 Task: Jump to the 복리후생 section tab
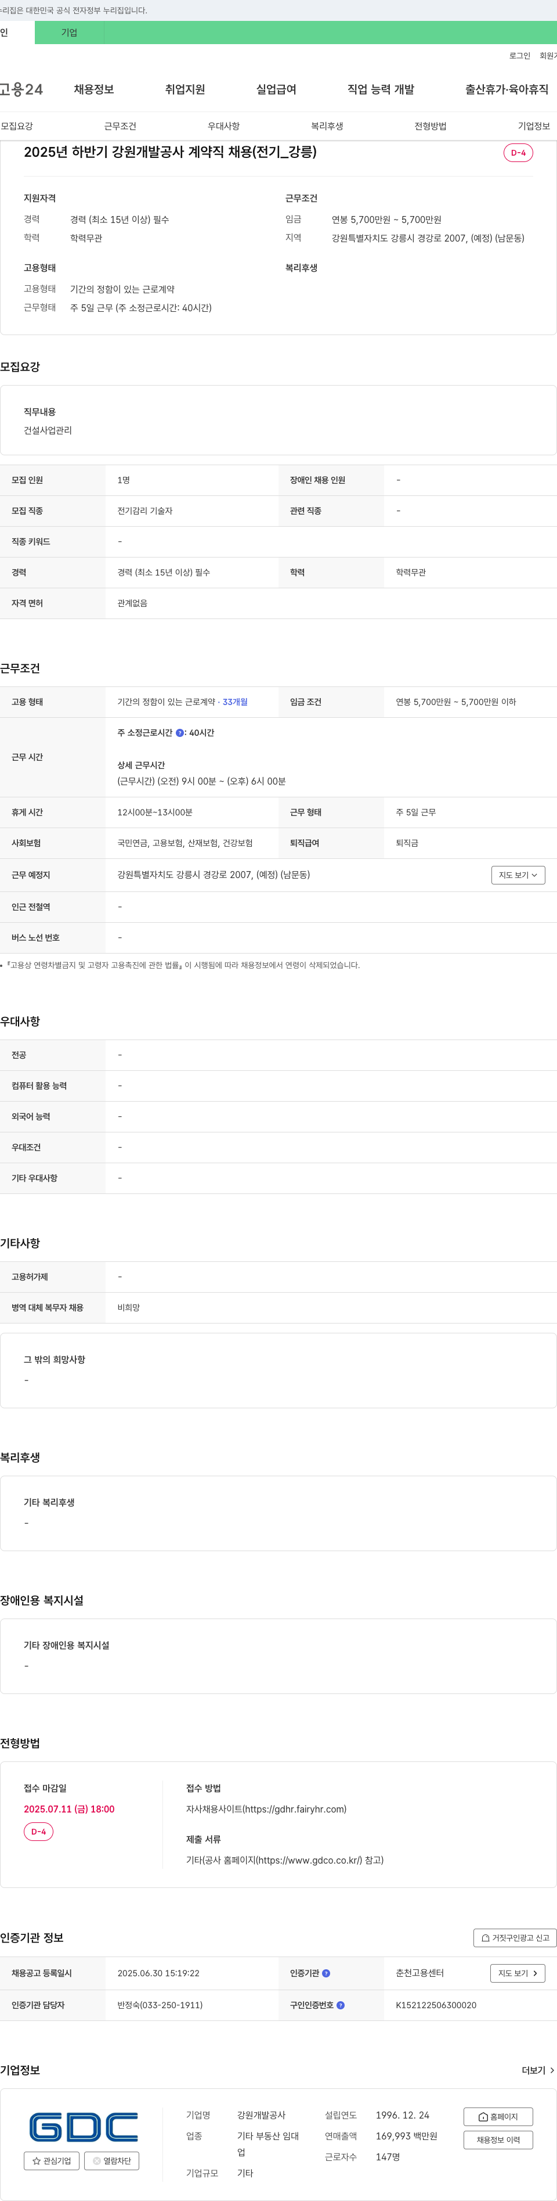tap(327, 127)
